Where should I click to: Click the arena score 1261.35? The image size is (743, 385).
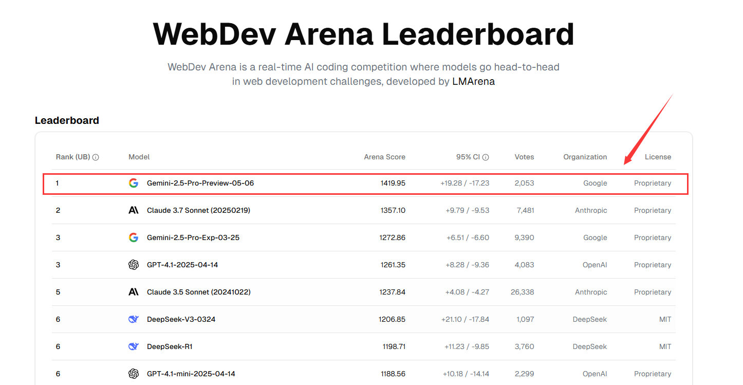pos(393,265)
